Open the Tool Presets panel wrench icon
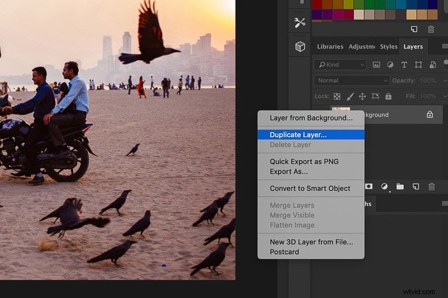Viewport: 448px width, 298px height. coord(300,22)
